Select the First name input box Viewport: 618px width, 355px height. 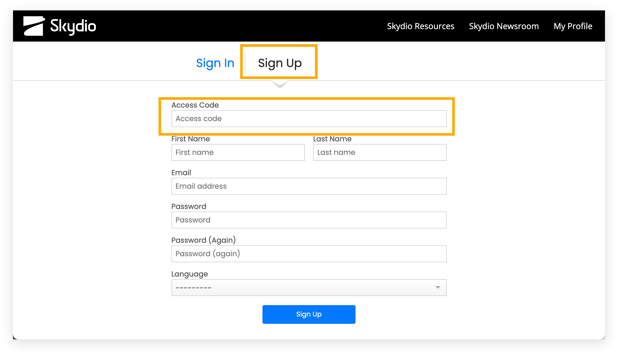click(x=238, y=152)
